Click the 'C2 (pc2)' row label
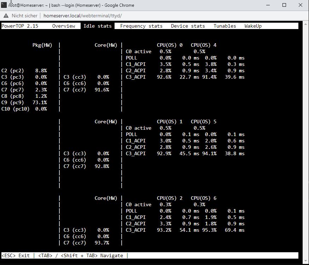Screen dimensions: 309x265 click(x=13, y=71)
